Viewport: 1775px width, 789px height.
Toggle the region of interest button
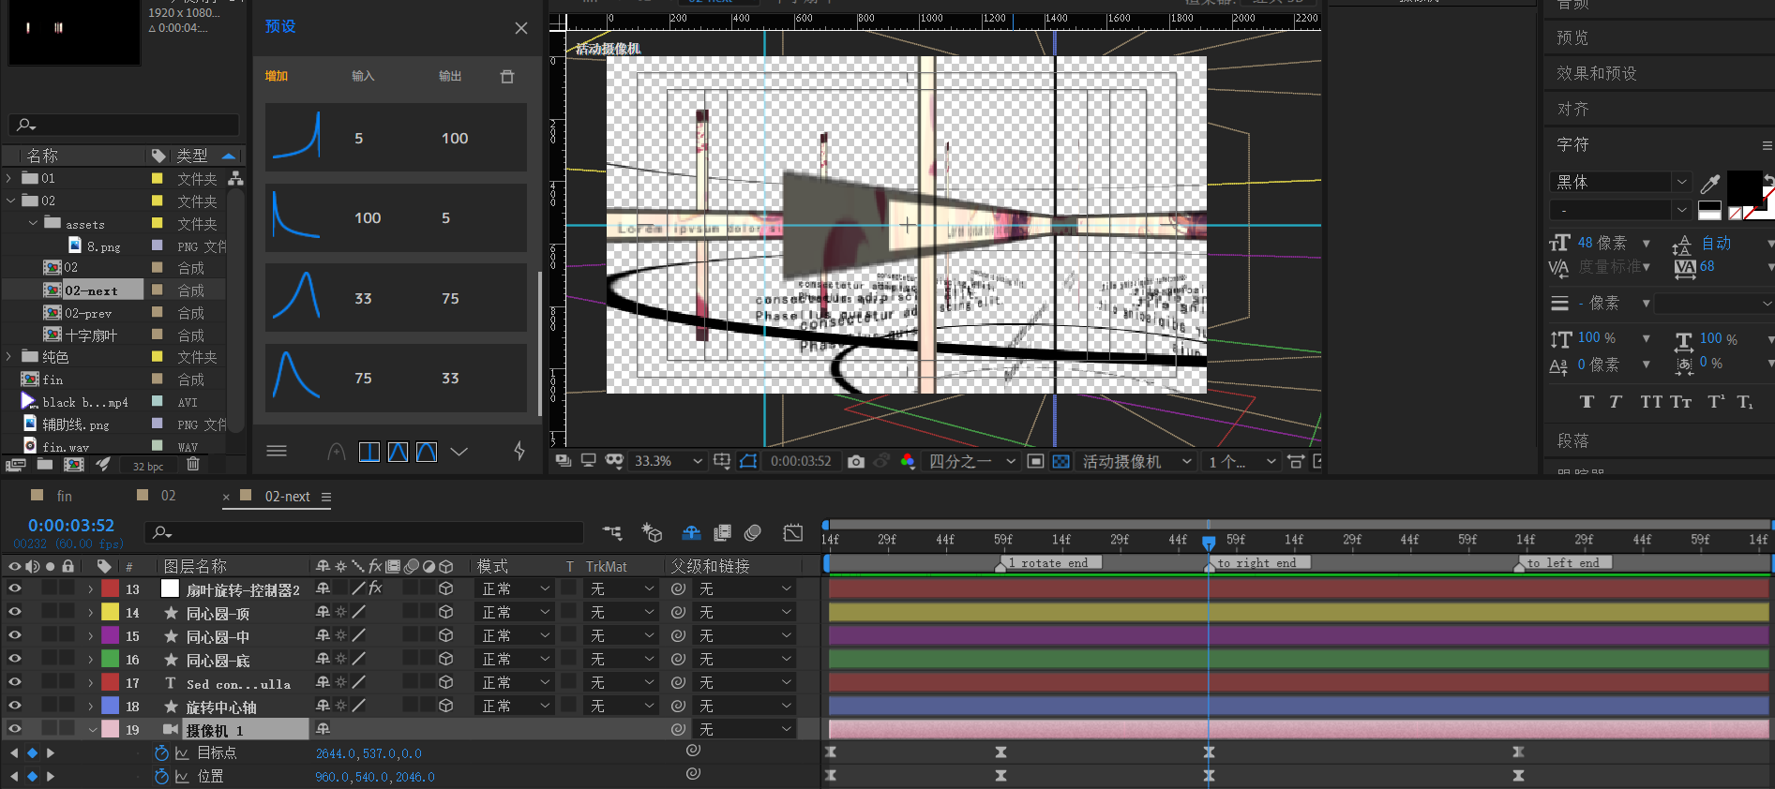pyautogui.click(x=1035, y=461)
